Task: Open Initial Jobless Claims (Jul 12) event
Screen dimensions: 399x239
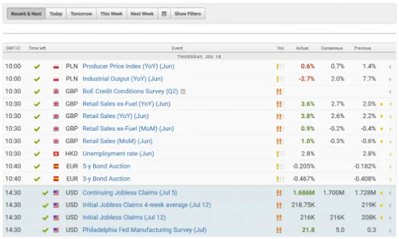Action: click(124, 217)
